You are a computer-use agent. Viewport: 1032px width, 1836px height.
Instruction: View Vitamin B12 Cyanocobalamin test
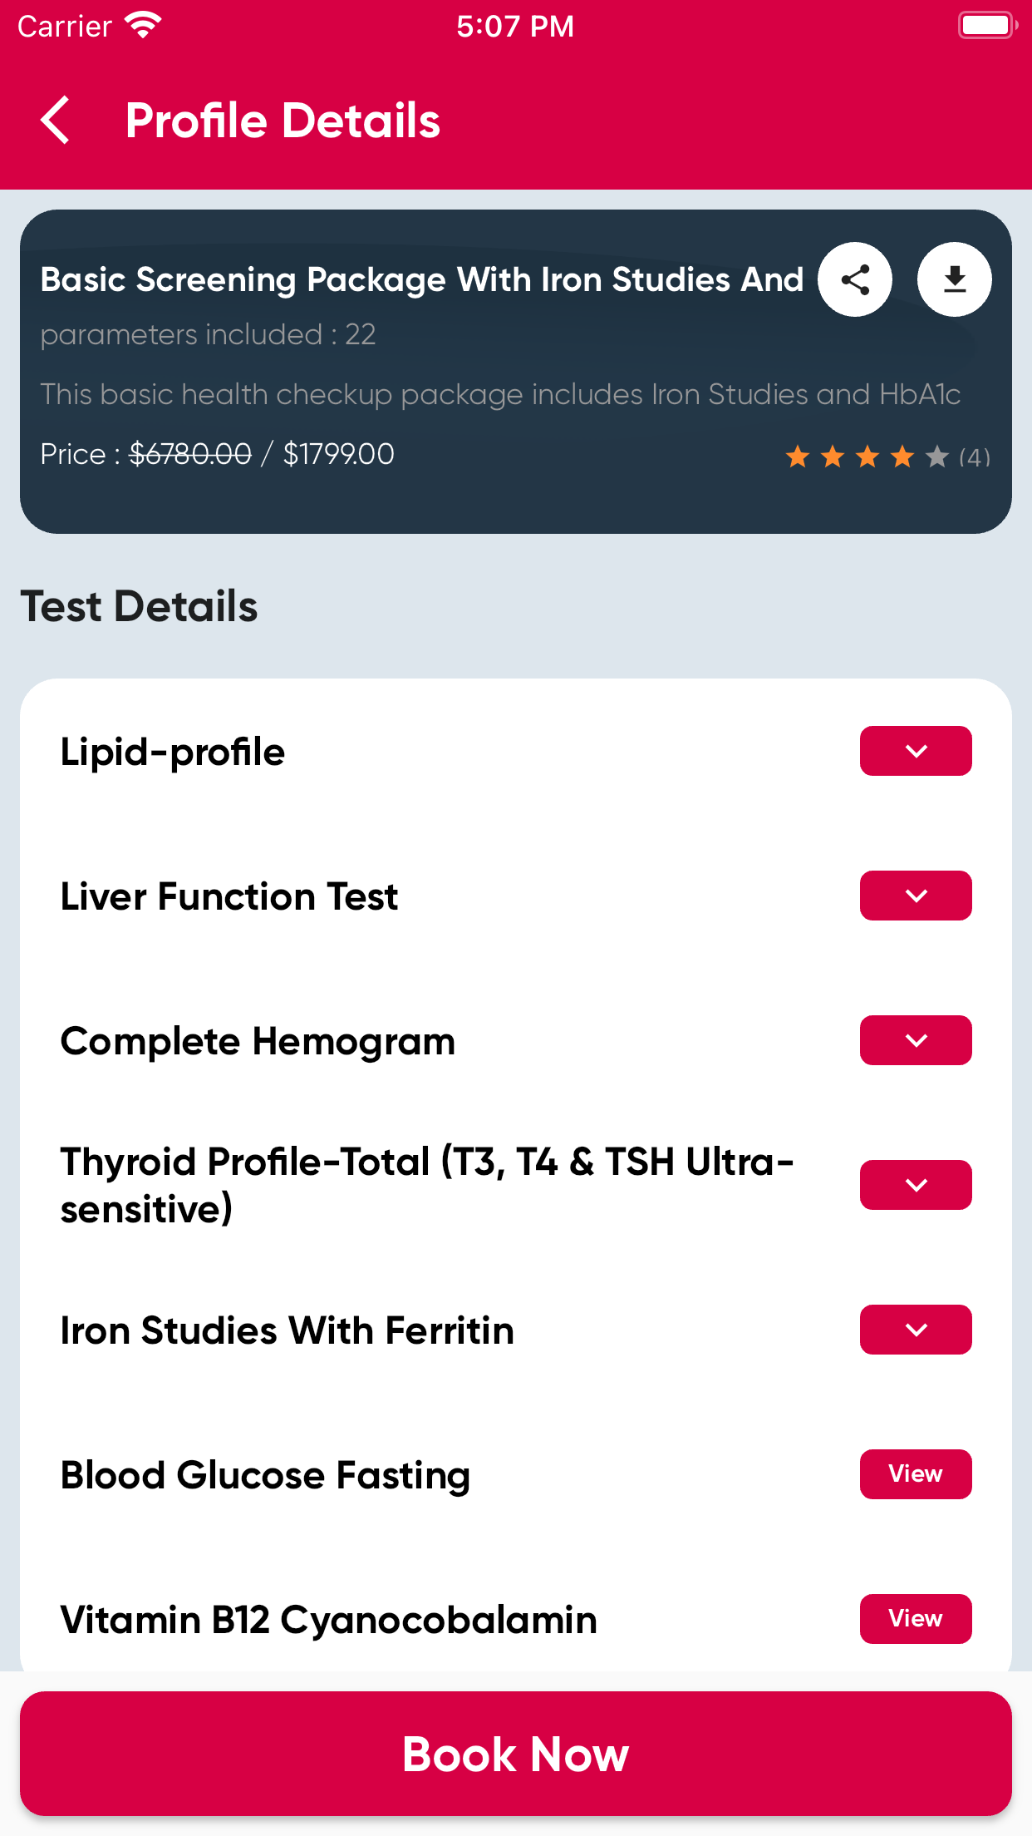[x=916, y=1619]
